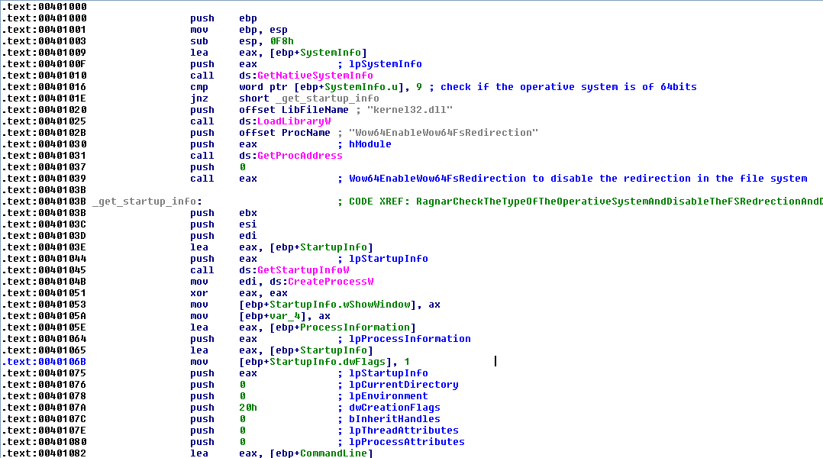This screenshot has height=458, width=823.
Task: Click the LibFileName offset operand
Action: pyautogui.click(x=302, y=110)
